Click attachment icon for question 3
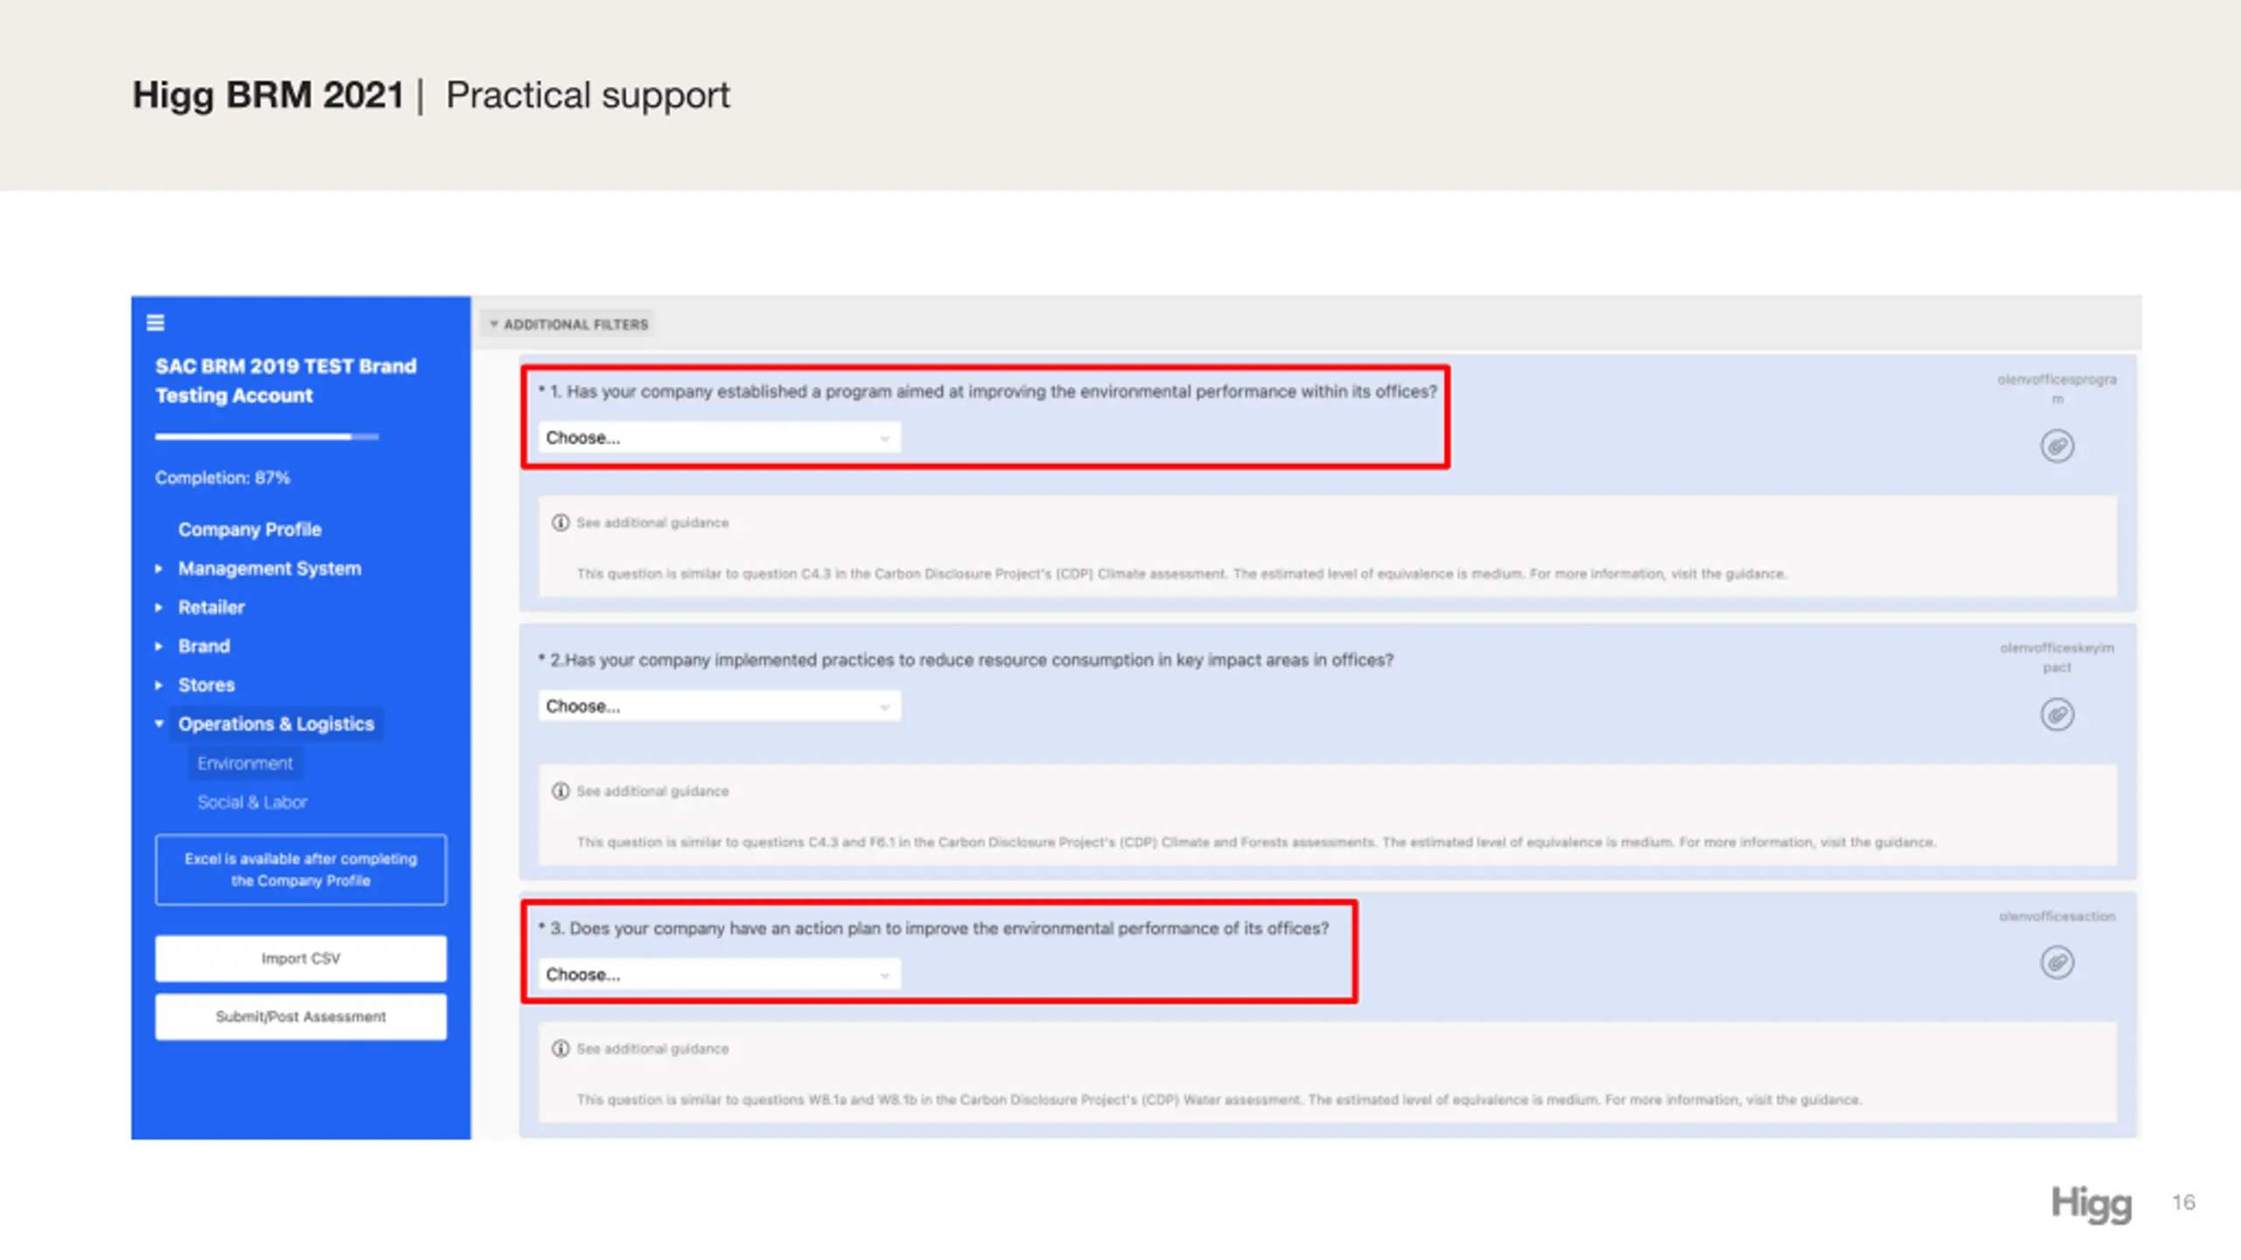 click(2057, 962)
